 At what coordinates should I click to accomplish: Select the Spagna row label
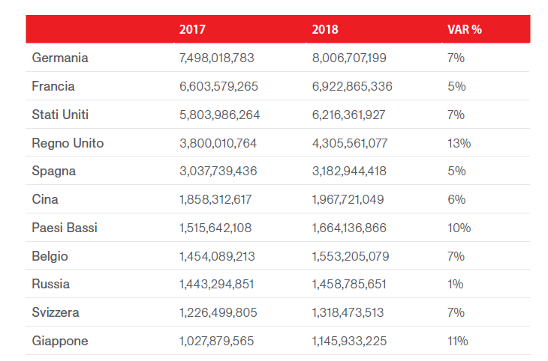pyautogui.click(x=54, y=171)
